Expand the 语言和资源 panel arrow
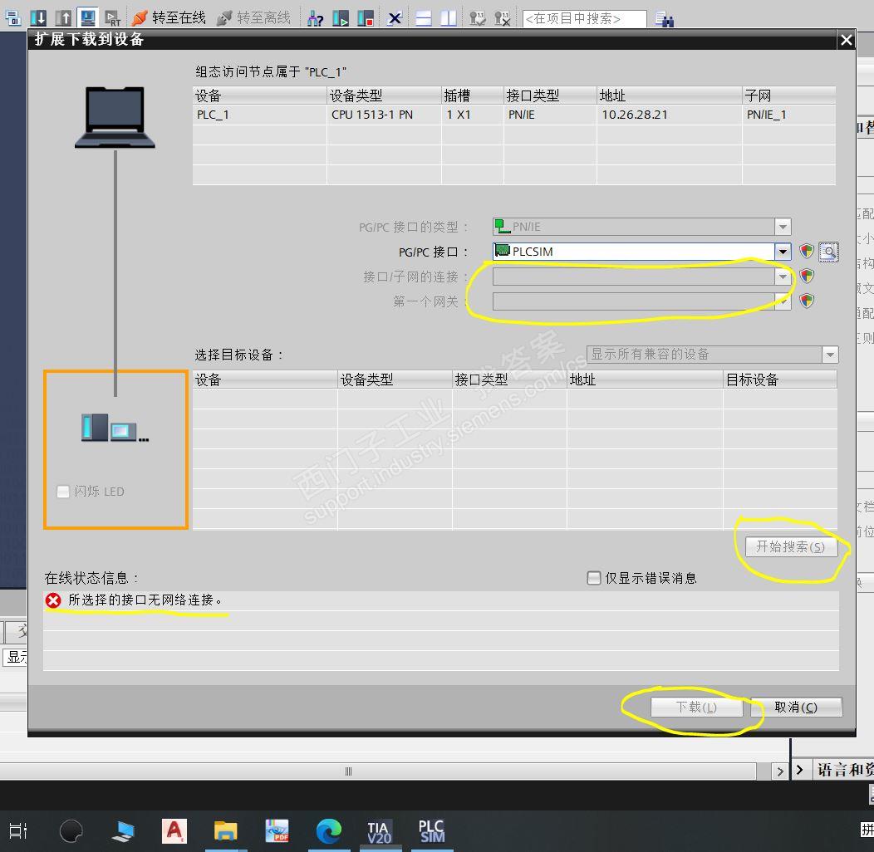874x852 pixels. (799, 770)
